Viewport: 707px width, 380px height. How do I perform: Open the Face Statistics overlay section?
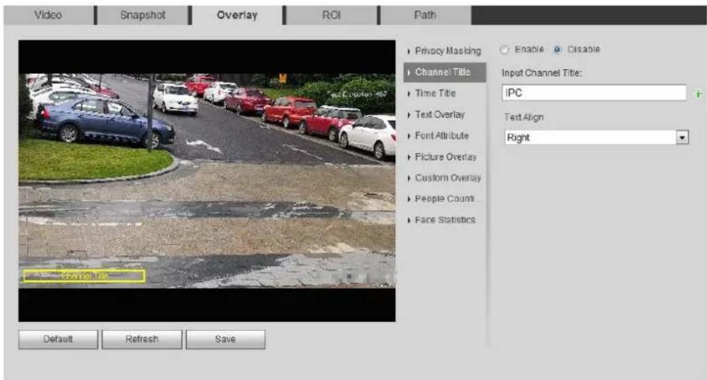(444, 220)
